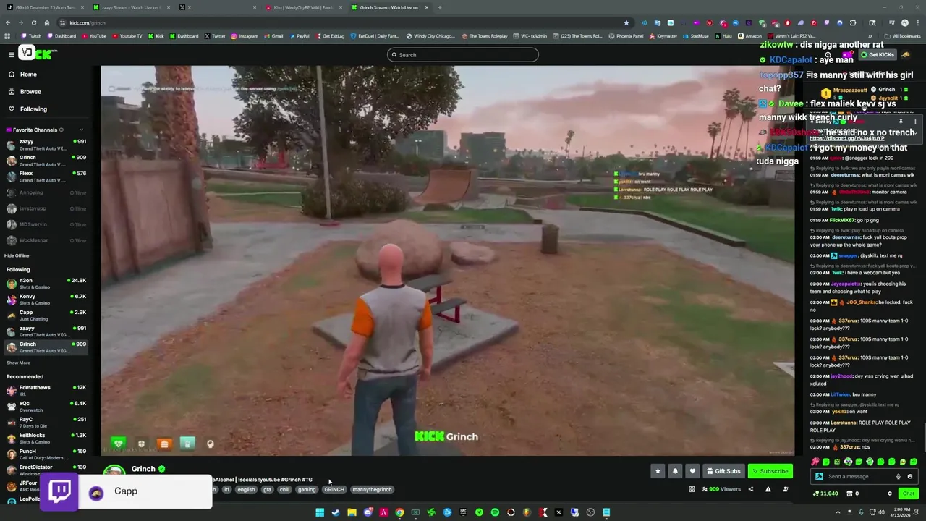Open chat settings gear icon
The width and height of the screenshot is (926, 521).
890,494
